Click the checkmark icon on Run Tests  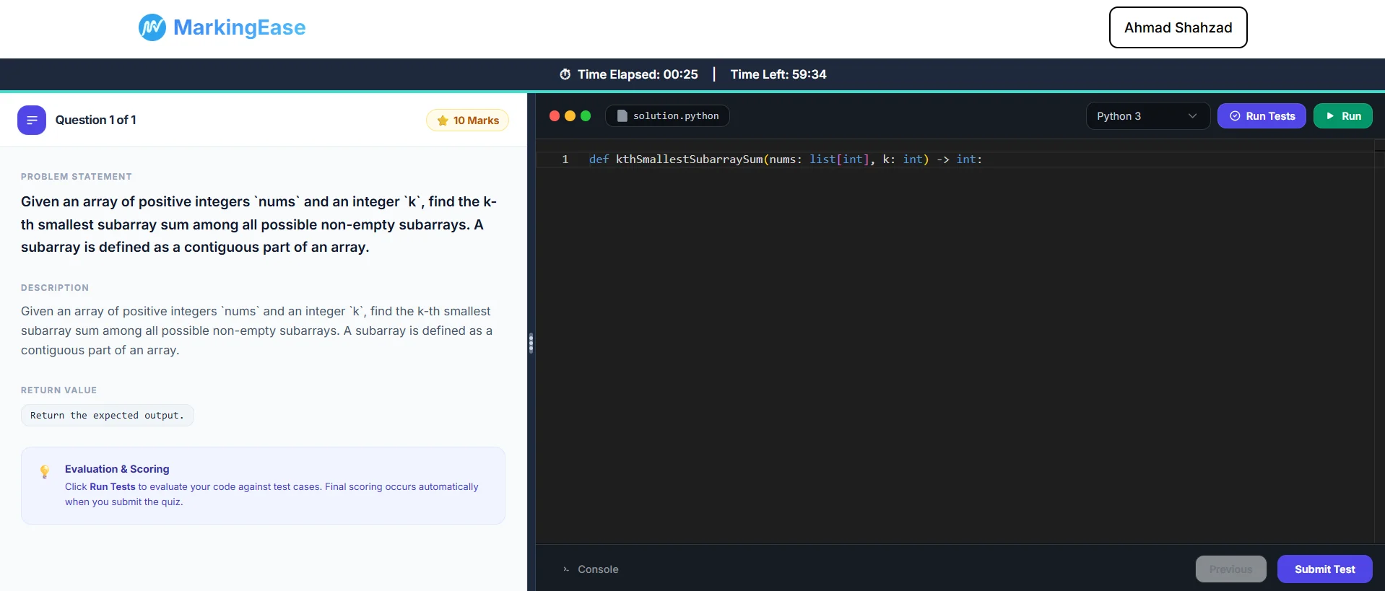[1235, 116]
